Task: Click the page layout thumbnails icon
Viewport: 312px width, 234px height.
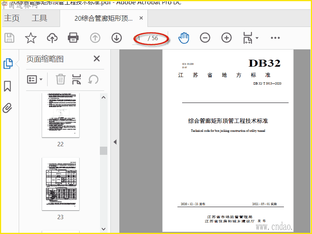Action: click(76, 79)
